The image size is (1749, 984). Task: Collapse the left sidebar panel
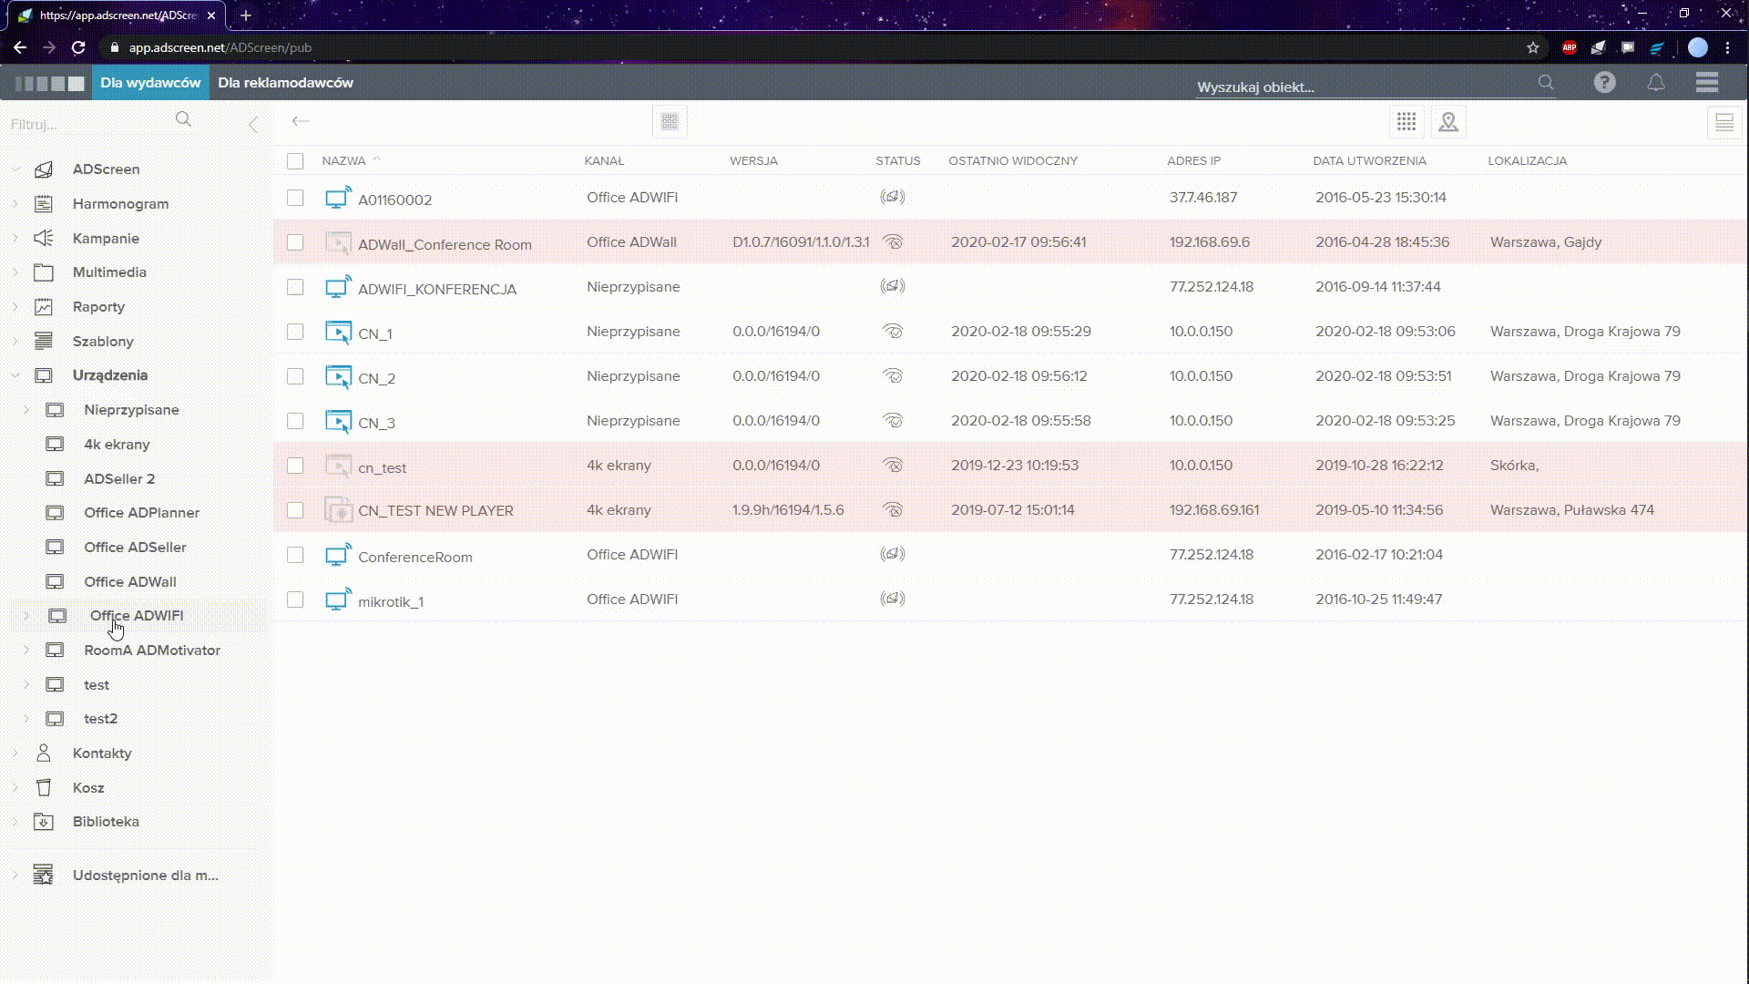253,124
